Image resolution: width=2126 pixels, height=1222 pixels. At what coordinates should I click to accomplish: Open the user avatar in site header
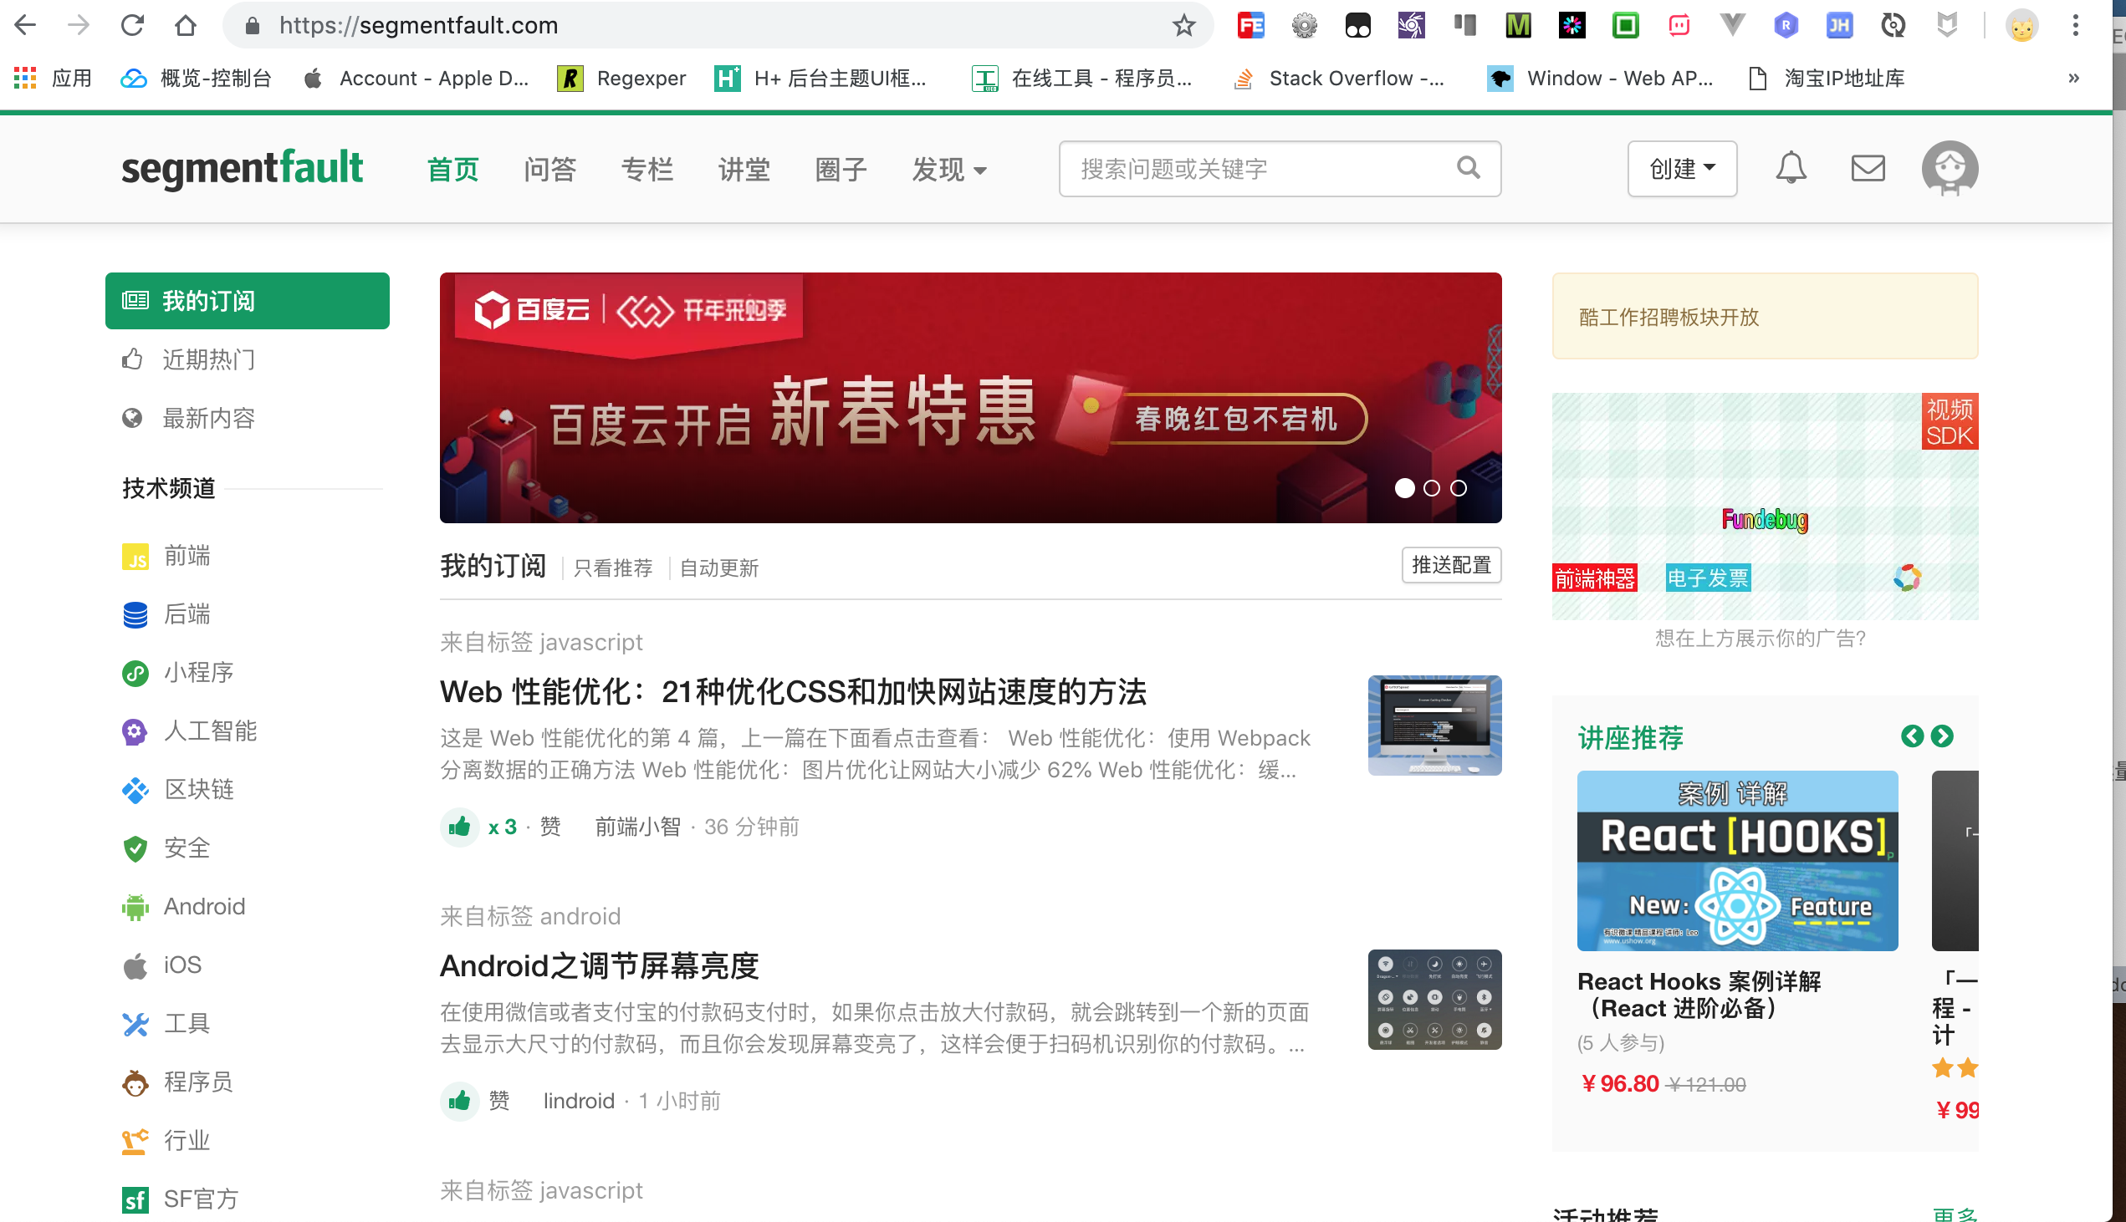tap(1949, 169)
